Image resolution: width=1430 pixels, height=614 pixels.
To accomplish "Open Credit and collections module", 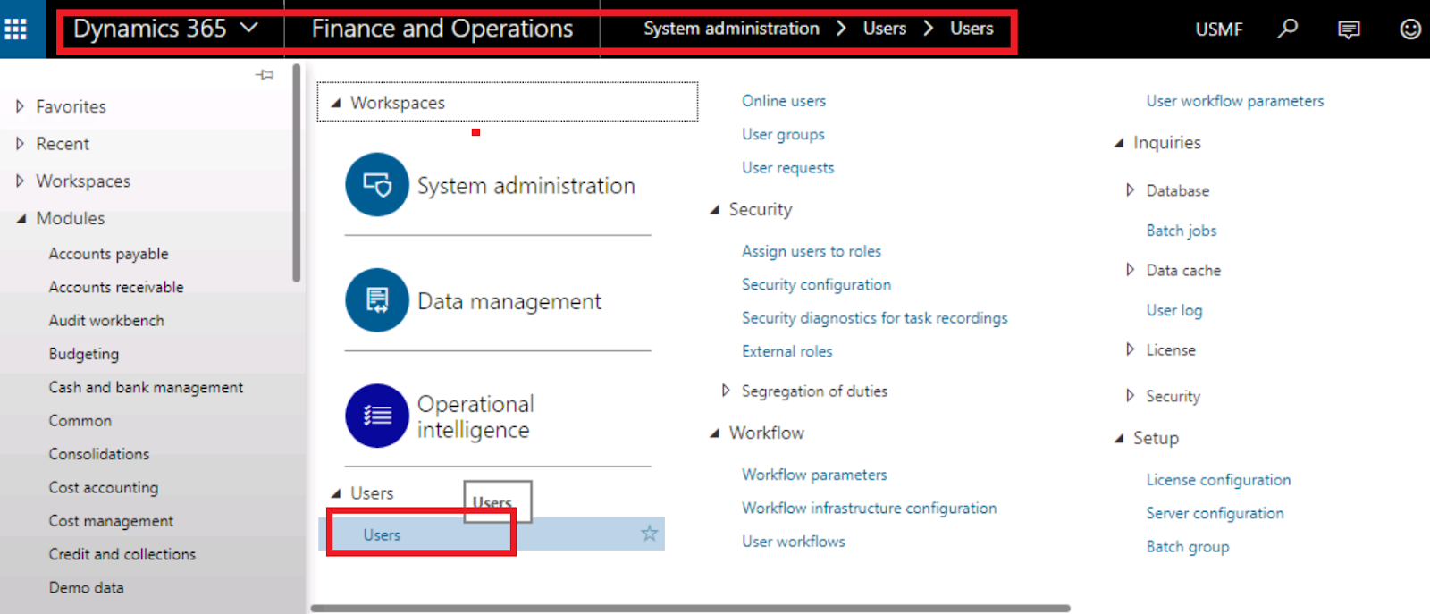I will pyautogui.click(x=122, y=554).
